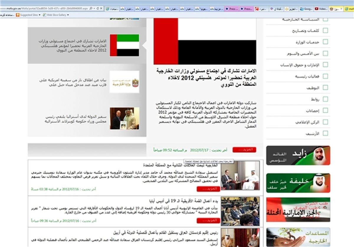
Task: Open the Ministry of Foreign Affairs logo thumbnail
Action: pyautogui.click(x=124, y=82)
